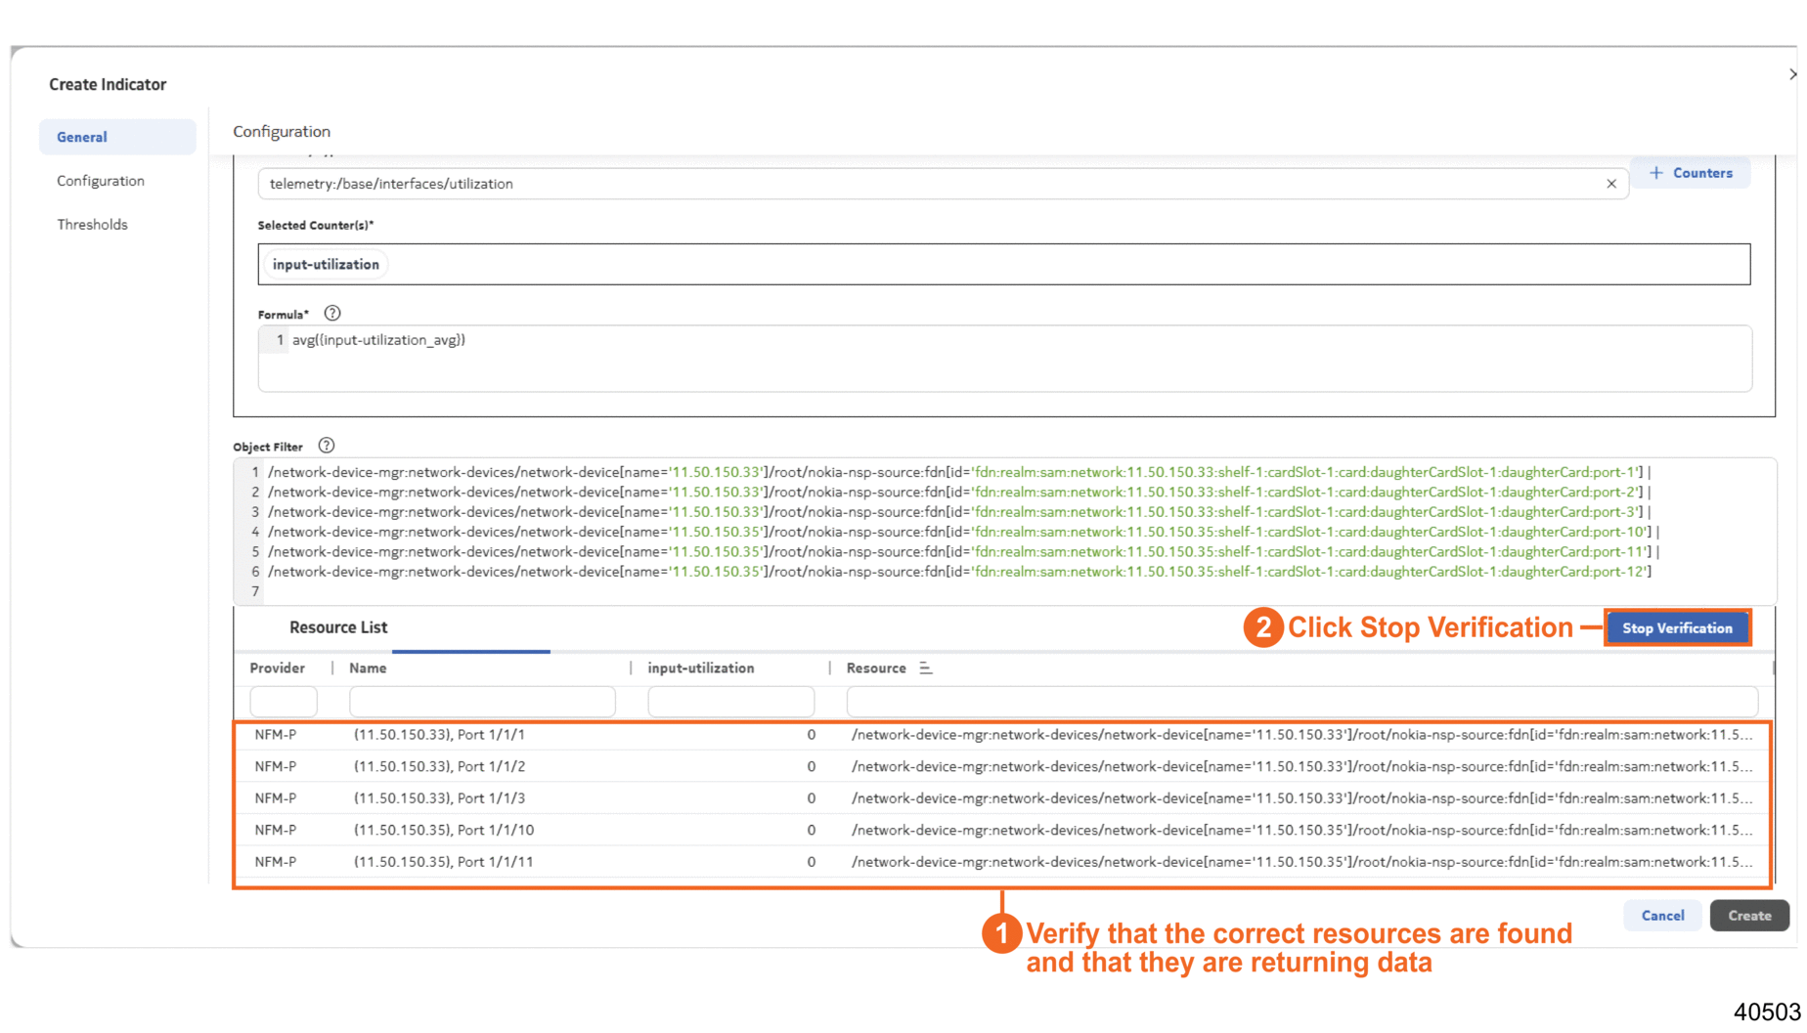Viewport: 1807px width, 1033px height.
Task: Go to the Thresholds section
Action: pos(92,225)
